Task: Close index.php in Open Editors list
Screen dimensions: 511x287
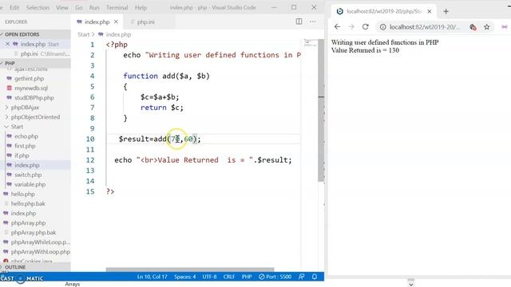Action: pos(7,44)
